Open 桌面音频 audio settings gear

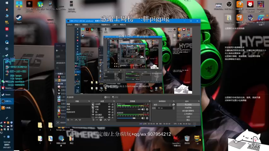[147, 118]
